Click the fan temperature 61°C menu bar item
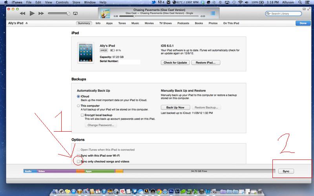314x196 pixels. coord(185,2)
